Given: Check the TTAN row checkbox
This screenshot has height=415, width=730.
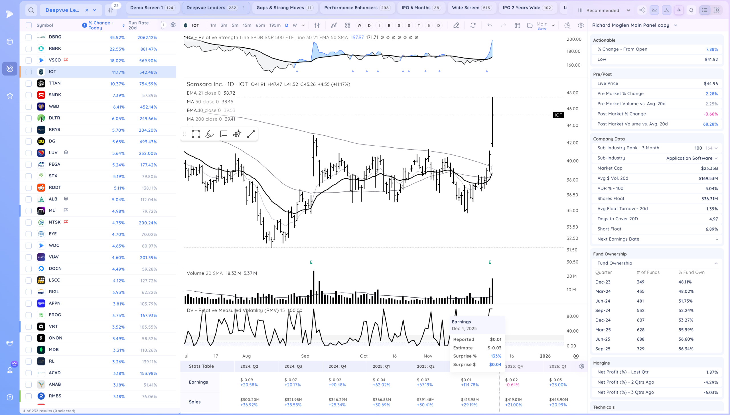Looking at the screenshot, I should 29,84.
